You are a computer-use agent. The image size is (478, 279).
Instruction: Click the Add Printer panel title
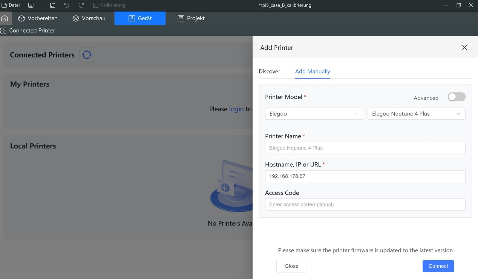[x=277, y=48]
